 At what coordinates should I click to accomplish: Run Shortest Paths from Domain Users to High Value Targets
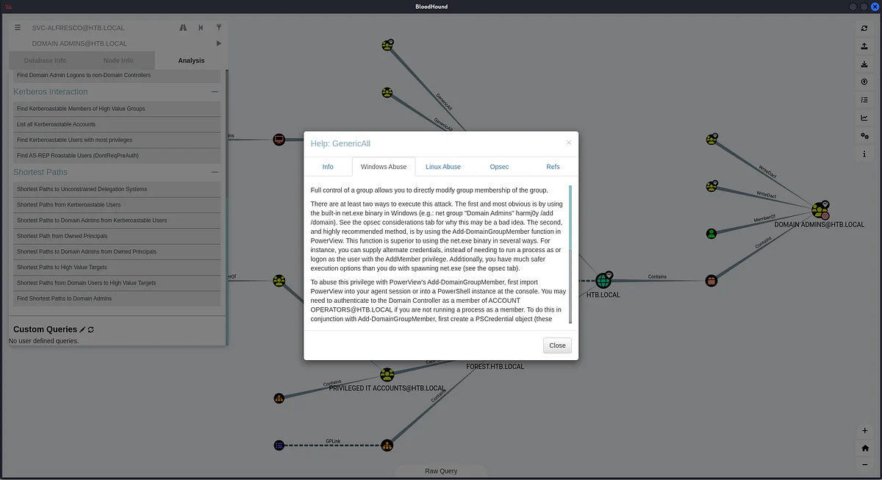tap(117, 282)
